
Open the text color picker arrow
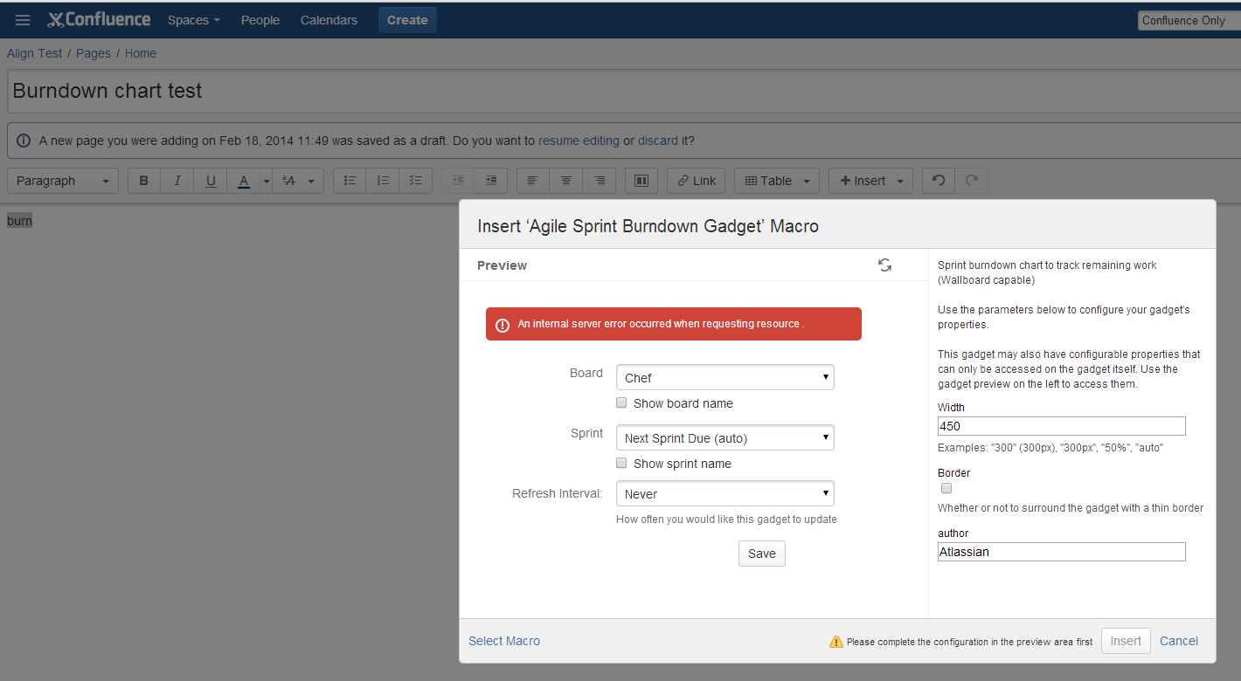[x=267, y=181]
